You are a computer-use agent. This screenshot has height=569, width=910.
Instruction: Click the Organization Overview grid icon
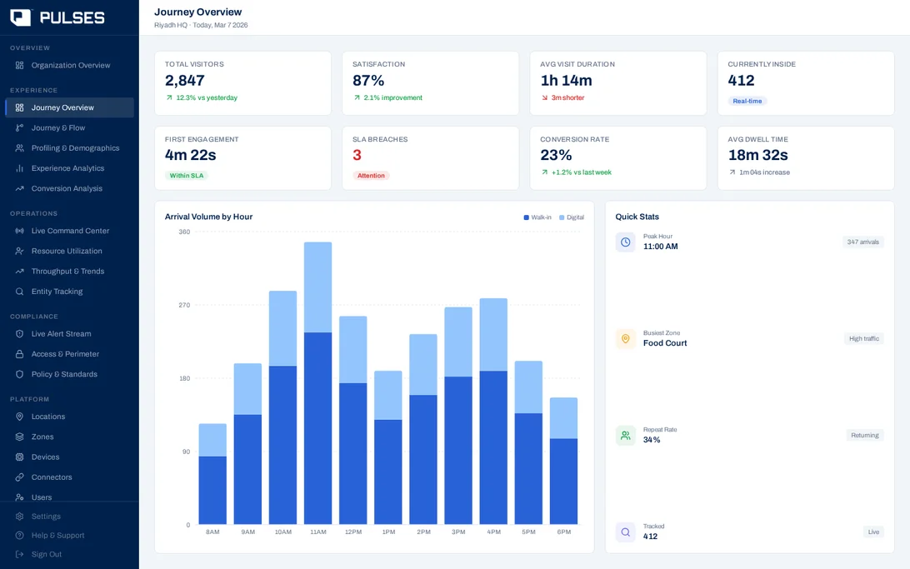19,66
